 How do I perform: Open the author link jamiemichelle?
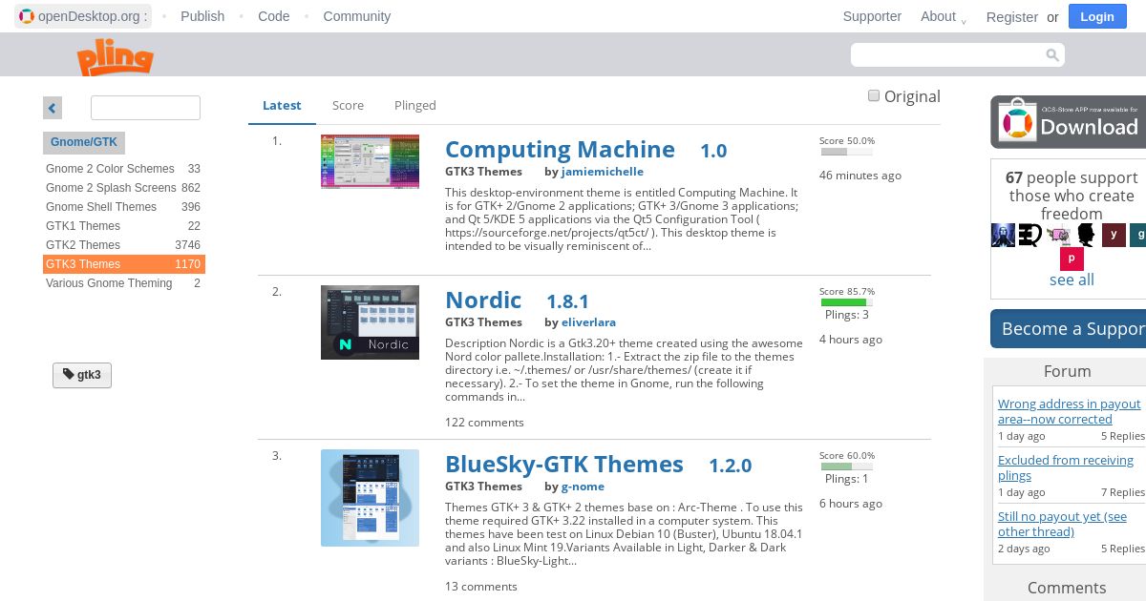click(603, 172)
